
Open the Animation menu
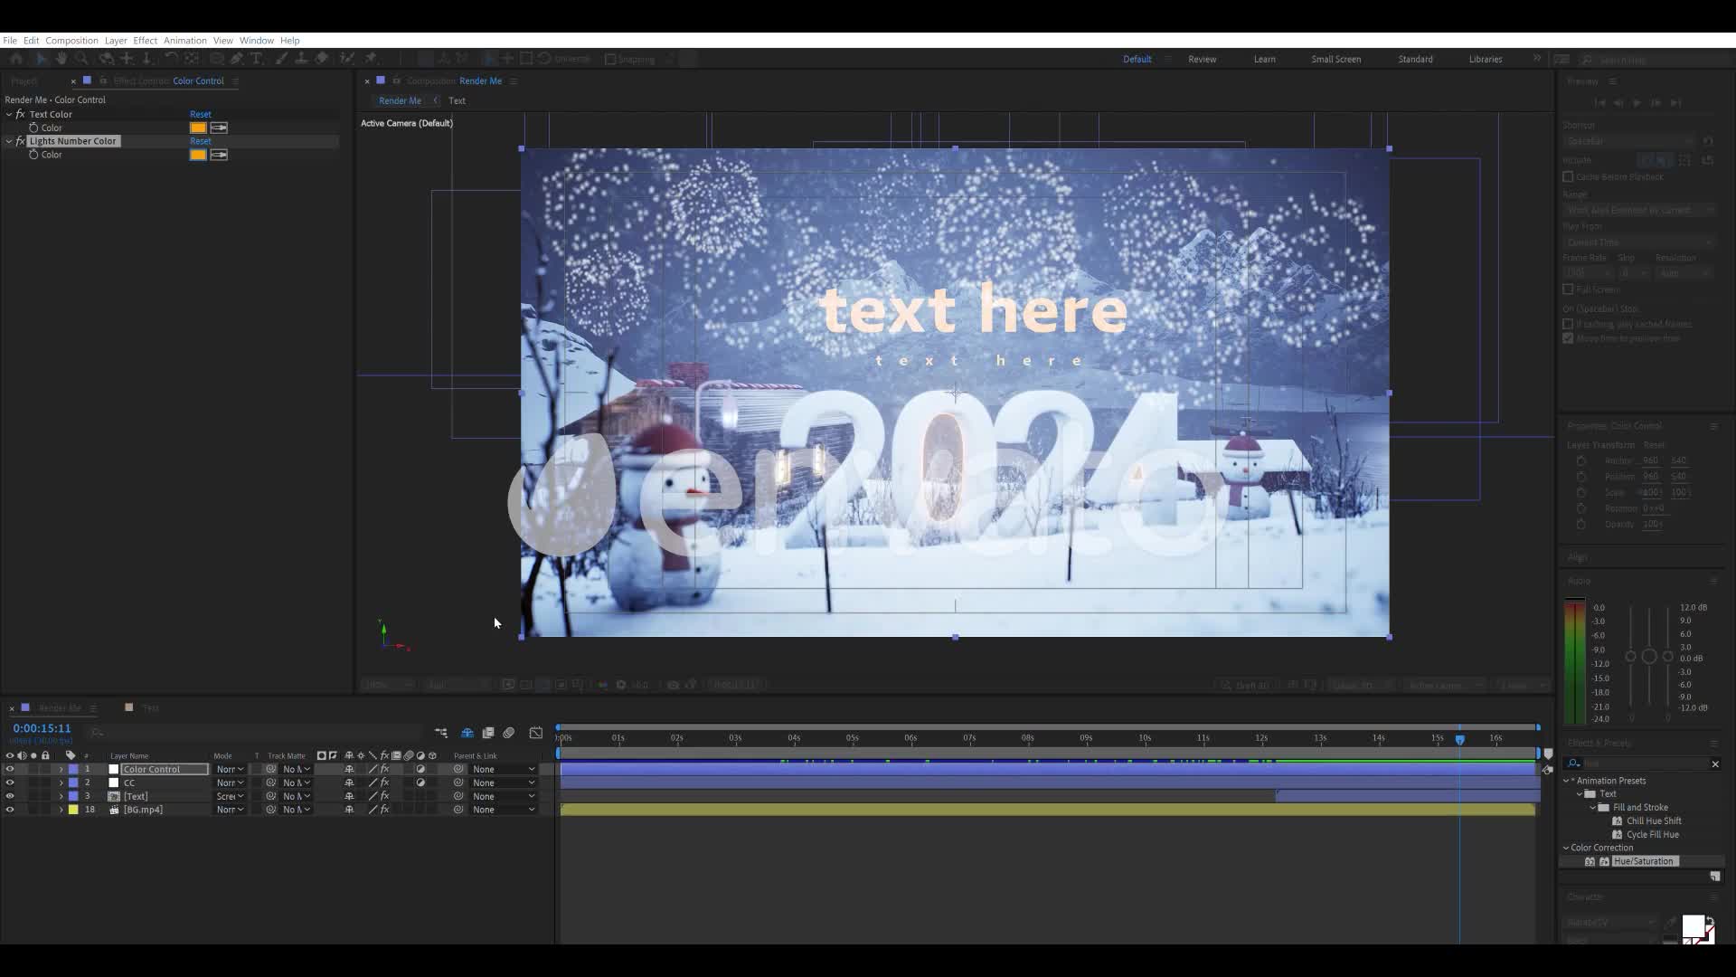(x=184, y=41)
